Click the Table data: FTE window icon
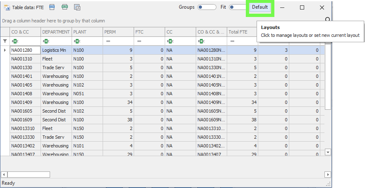This screenshot has height=188, width=365. point(7,7)
